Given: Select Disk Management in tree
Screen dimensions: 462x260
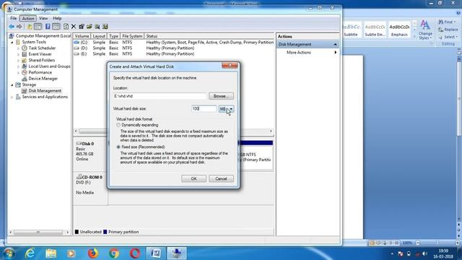Looking at the screenshot, I should click(x=45, y=91).
